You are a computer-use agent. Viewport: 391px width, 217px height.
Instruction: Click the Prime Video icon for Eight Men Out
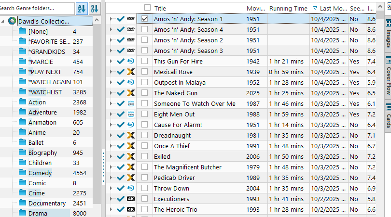tap(131, 114)
